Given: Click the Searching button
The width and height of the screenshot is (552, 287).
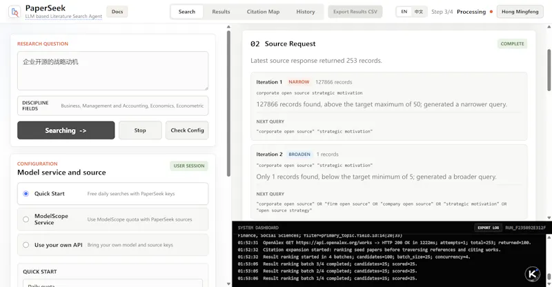Looking at the screenshot, I should tap(66, 130).
